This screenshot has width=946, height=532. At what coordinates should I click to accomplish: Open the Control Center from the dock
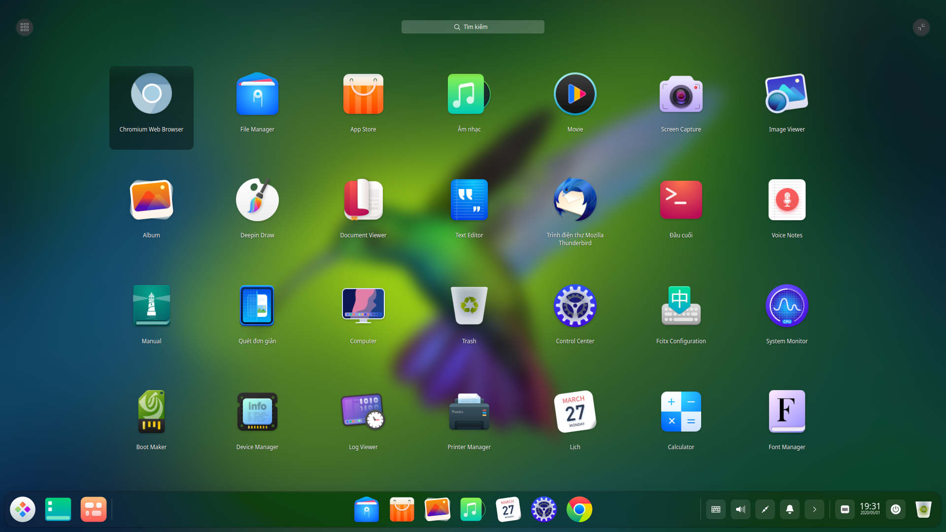(x=544, y=509)
